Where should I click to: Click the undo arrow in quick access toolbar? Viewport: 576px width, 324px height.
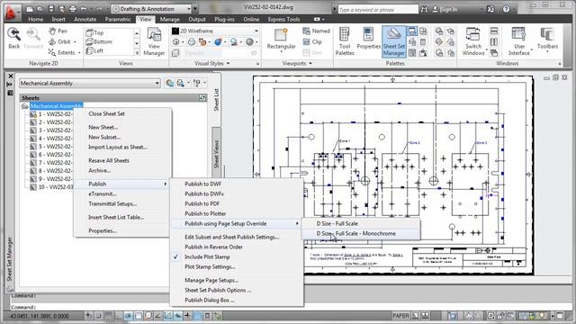(84, 9)
